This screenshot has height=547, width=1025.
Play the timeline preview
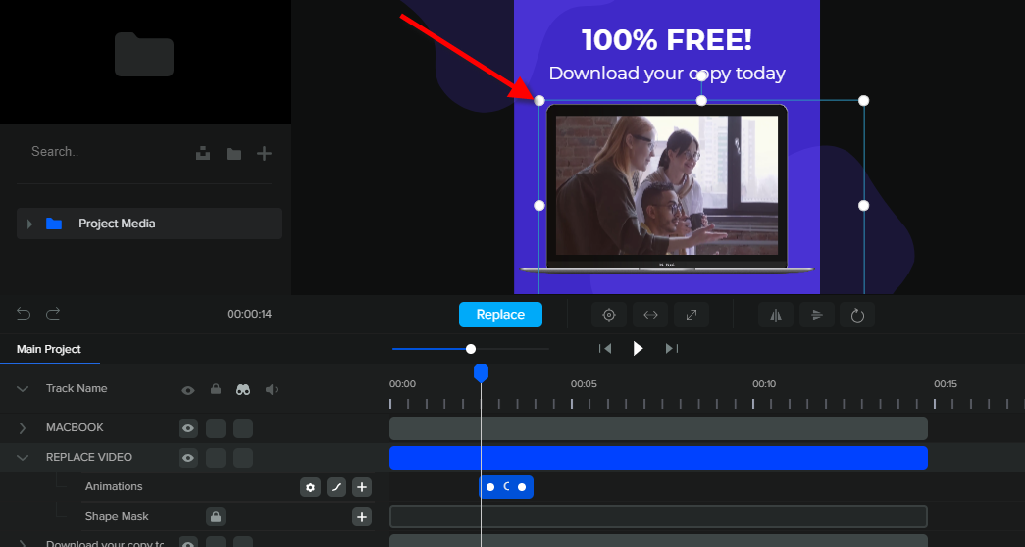(x=638, y=348)
